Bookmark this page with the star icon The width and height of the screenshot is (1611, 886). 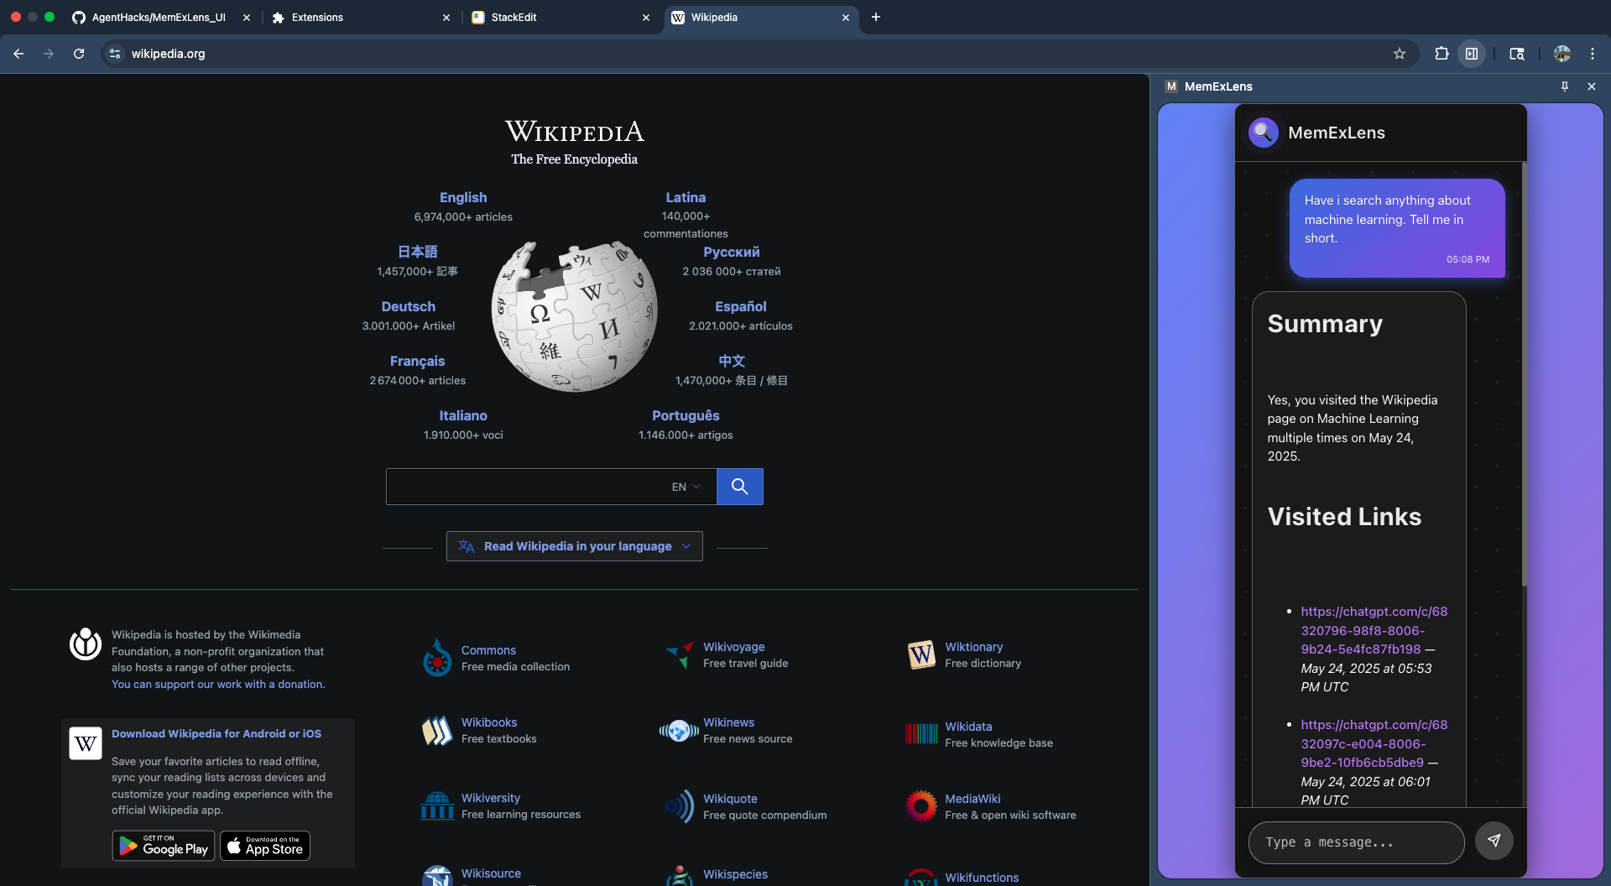(x=1400, y=54)
